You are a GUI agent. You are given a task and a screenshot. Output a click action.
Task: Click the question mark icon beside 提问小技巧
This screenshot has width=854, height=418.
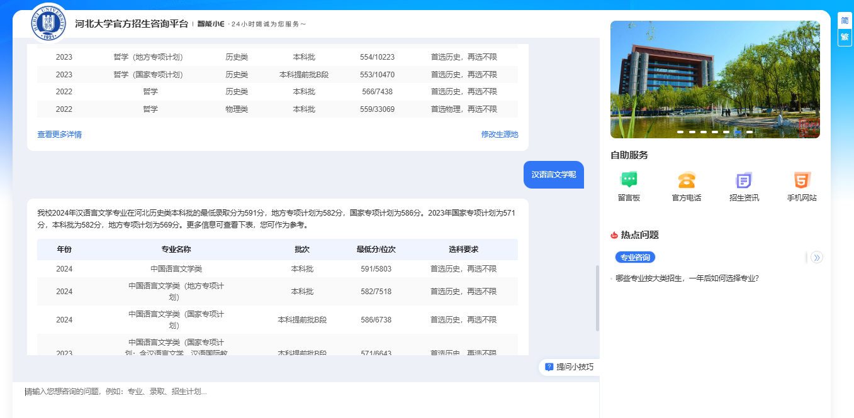pyautogui.click(x=549, y=367)
